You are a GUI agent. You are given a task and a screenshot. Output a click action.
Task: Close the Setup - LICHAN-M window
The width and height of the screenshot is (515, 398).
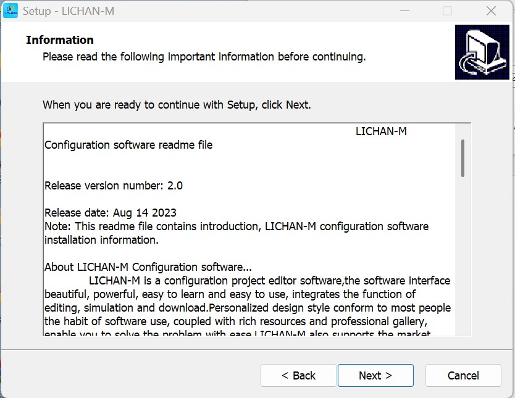(491, 11)
